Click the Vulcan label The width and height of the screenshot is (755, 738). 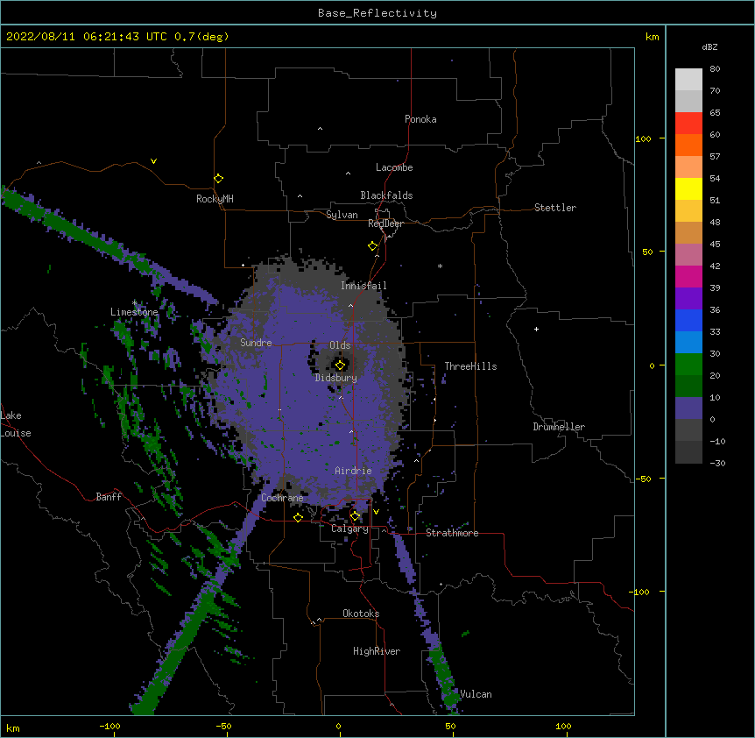coord(476,694)
